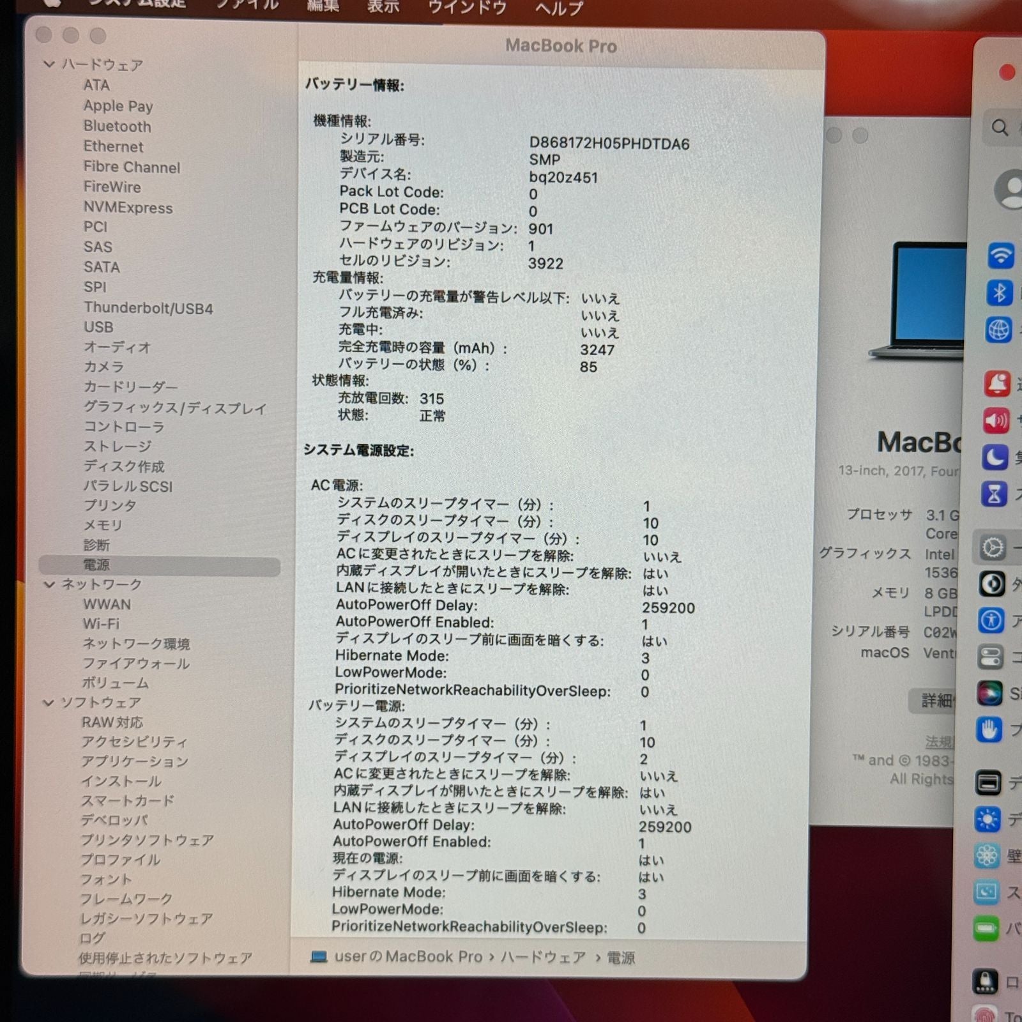Open the 表示 menu

coord(383,6)
